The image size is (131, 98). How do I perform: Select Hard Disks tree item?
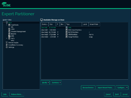click(15, 25)
